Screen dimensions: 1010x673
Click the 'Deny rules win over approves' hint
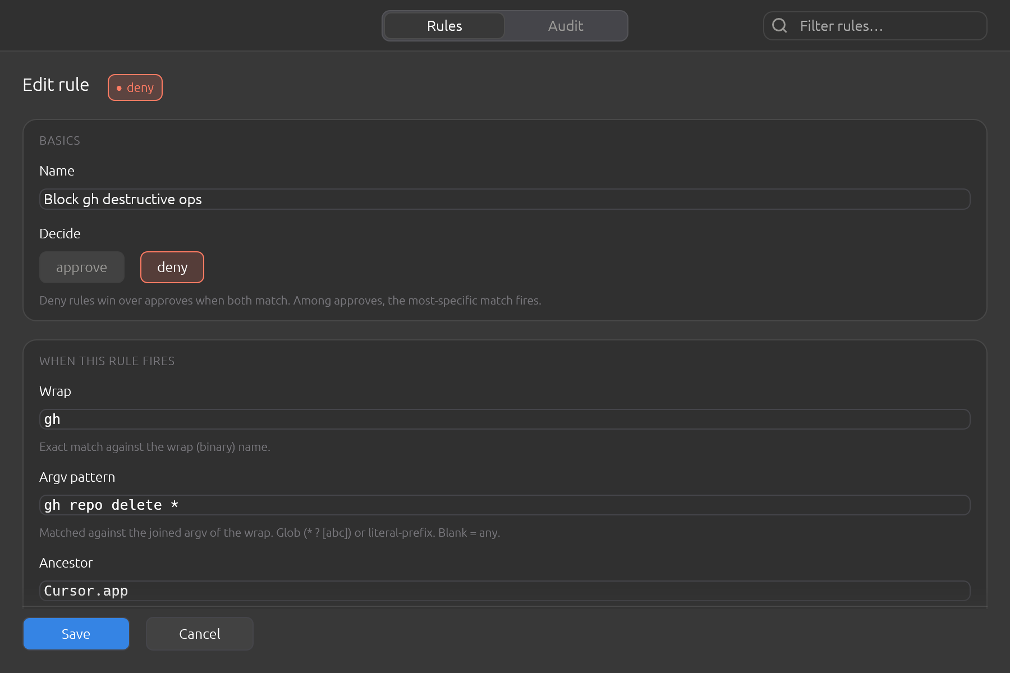pos(290,301)
